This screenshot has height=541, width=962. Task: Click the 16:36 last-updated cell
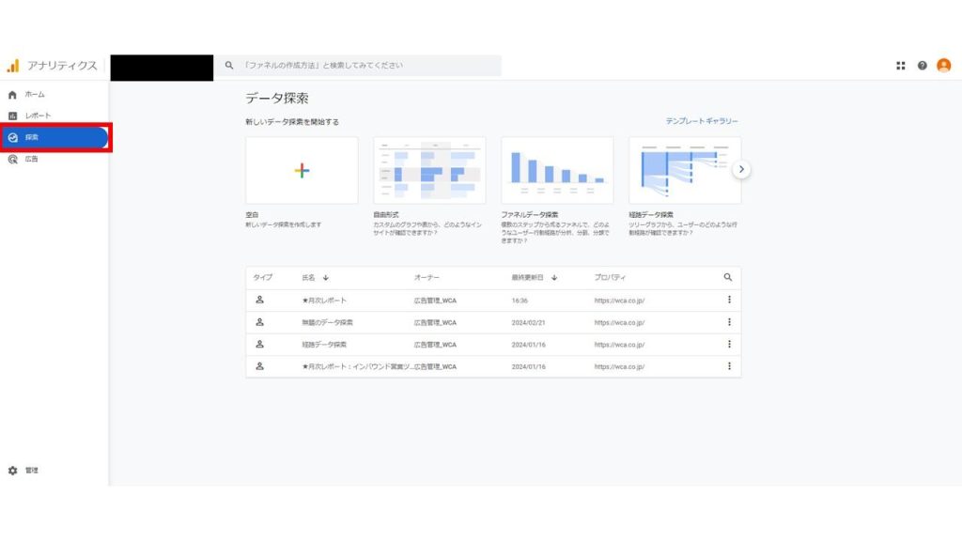(x=520, y=301)
